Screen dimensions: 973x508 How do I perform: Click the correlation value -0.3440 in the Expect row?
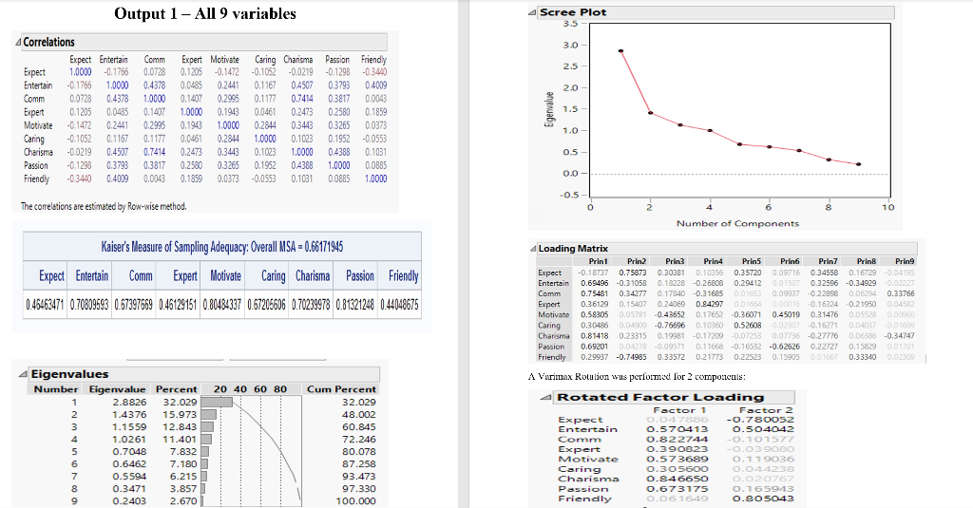374,72
